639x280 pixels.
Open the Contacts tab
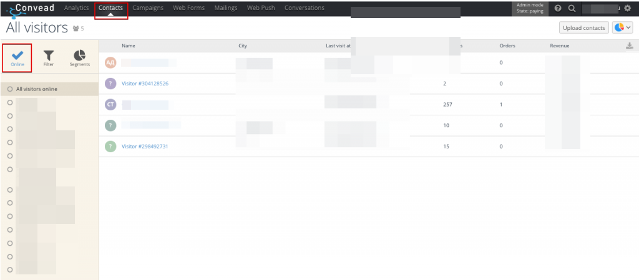(x=110, y=7)
